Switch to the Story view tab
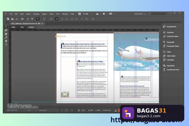 pyautogui.click(x=22, y=27)
